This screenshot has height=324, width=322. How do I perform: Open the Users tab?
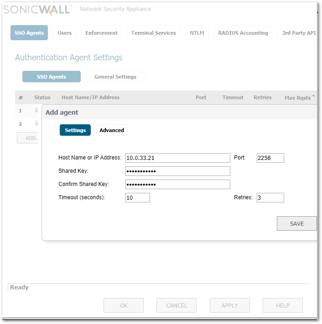pyautogui.click(x=65, y=33)
